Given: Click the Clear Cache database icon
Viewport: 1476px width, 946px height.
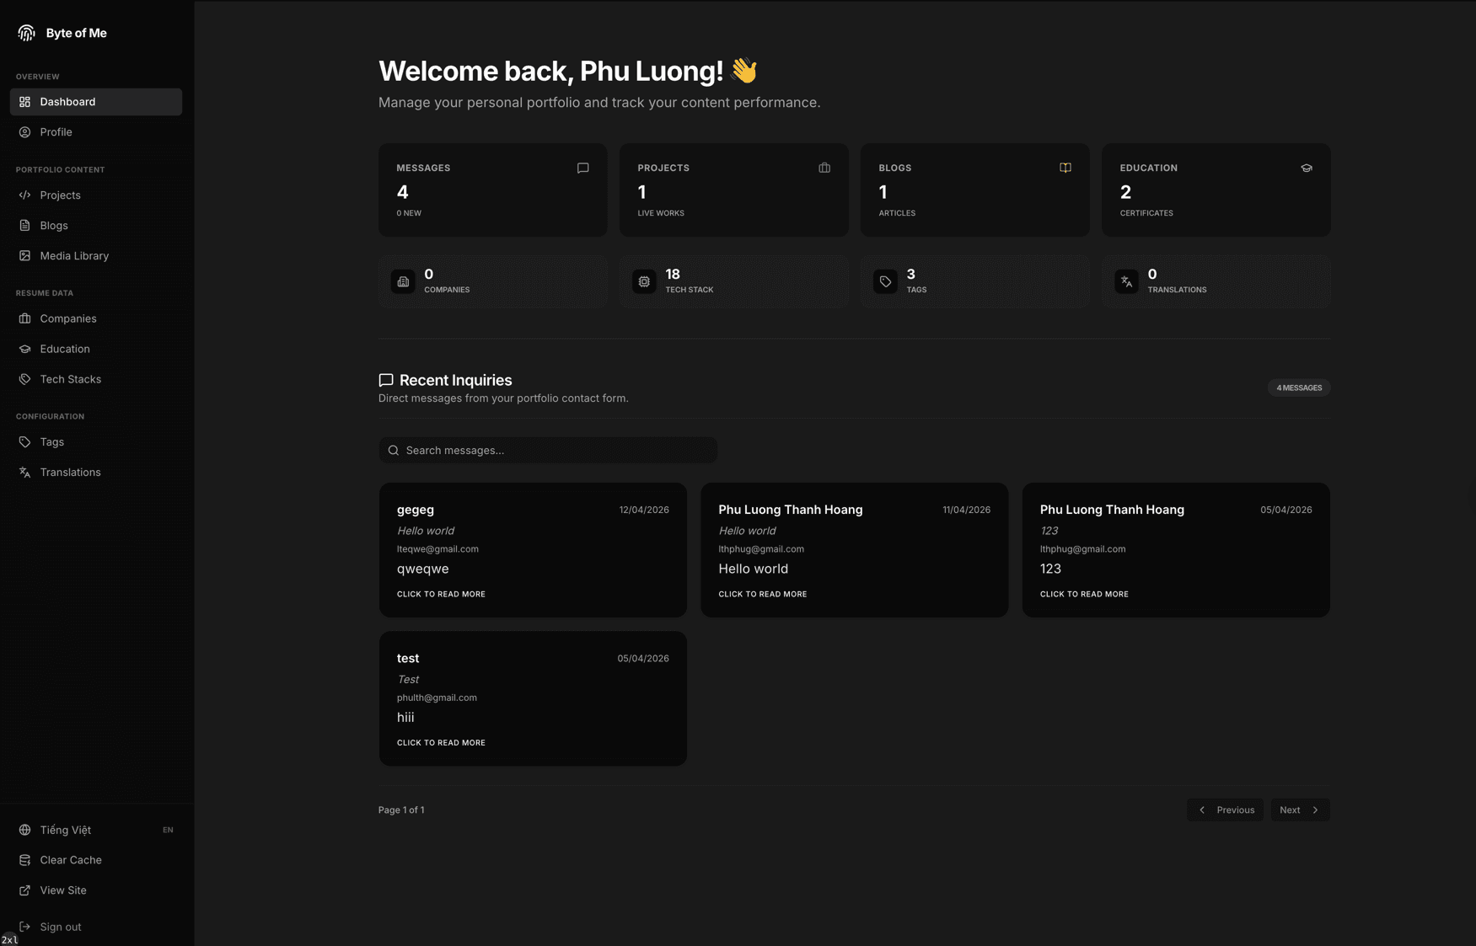Looking at the screenshot, I should tap(24, 860).
